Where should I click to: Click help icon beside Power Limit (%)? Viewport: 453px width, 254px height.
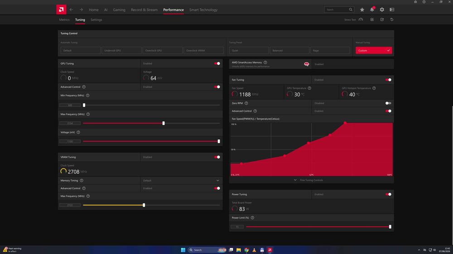point(252,218)
